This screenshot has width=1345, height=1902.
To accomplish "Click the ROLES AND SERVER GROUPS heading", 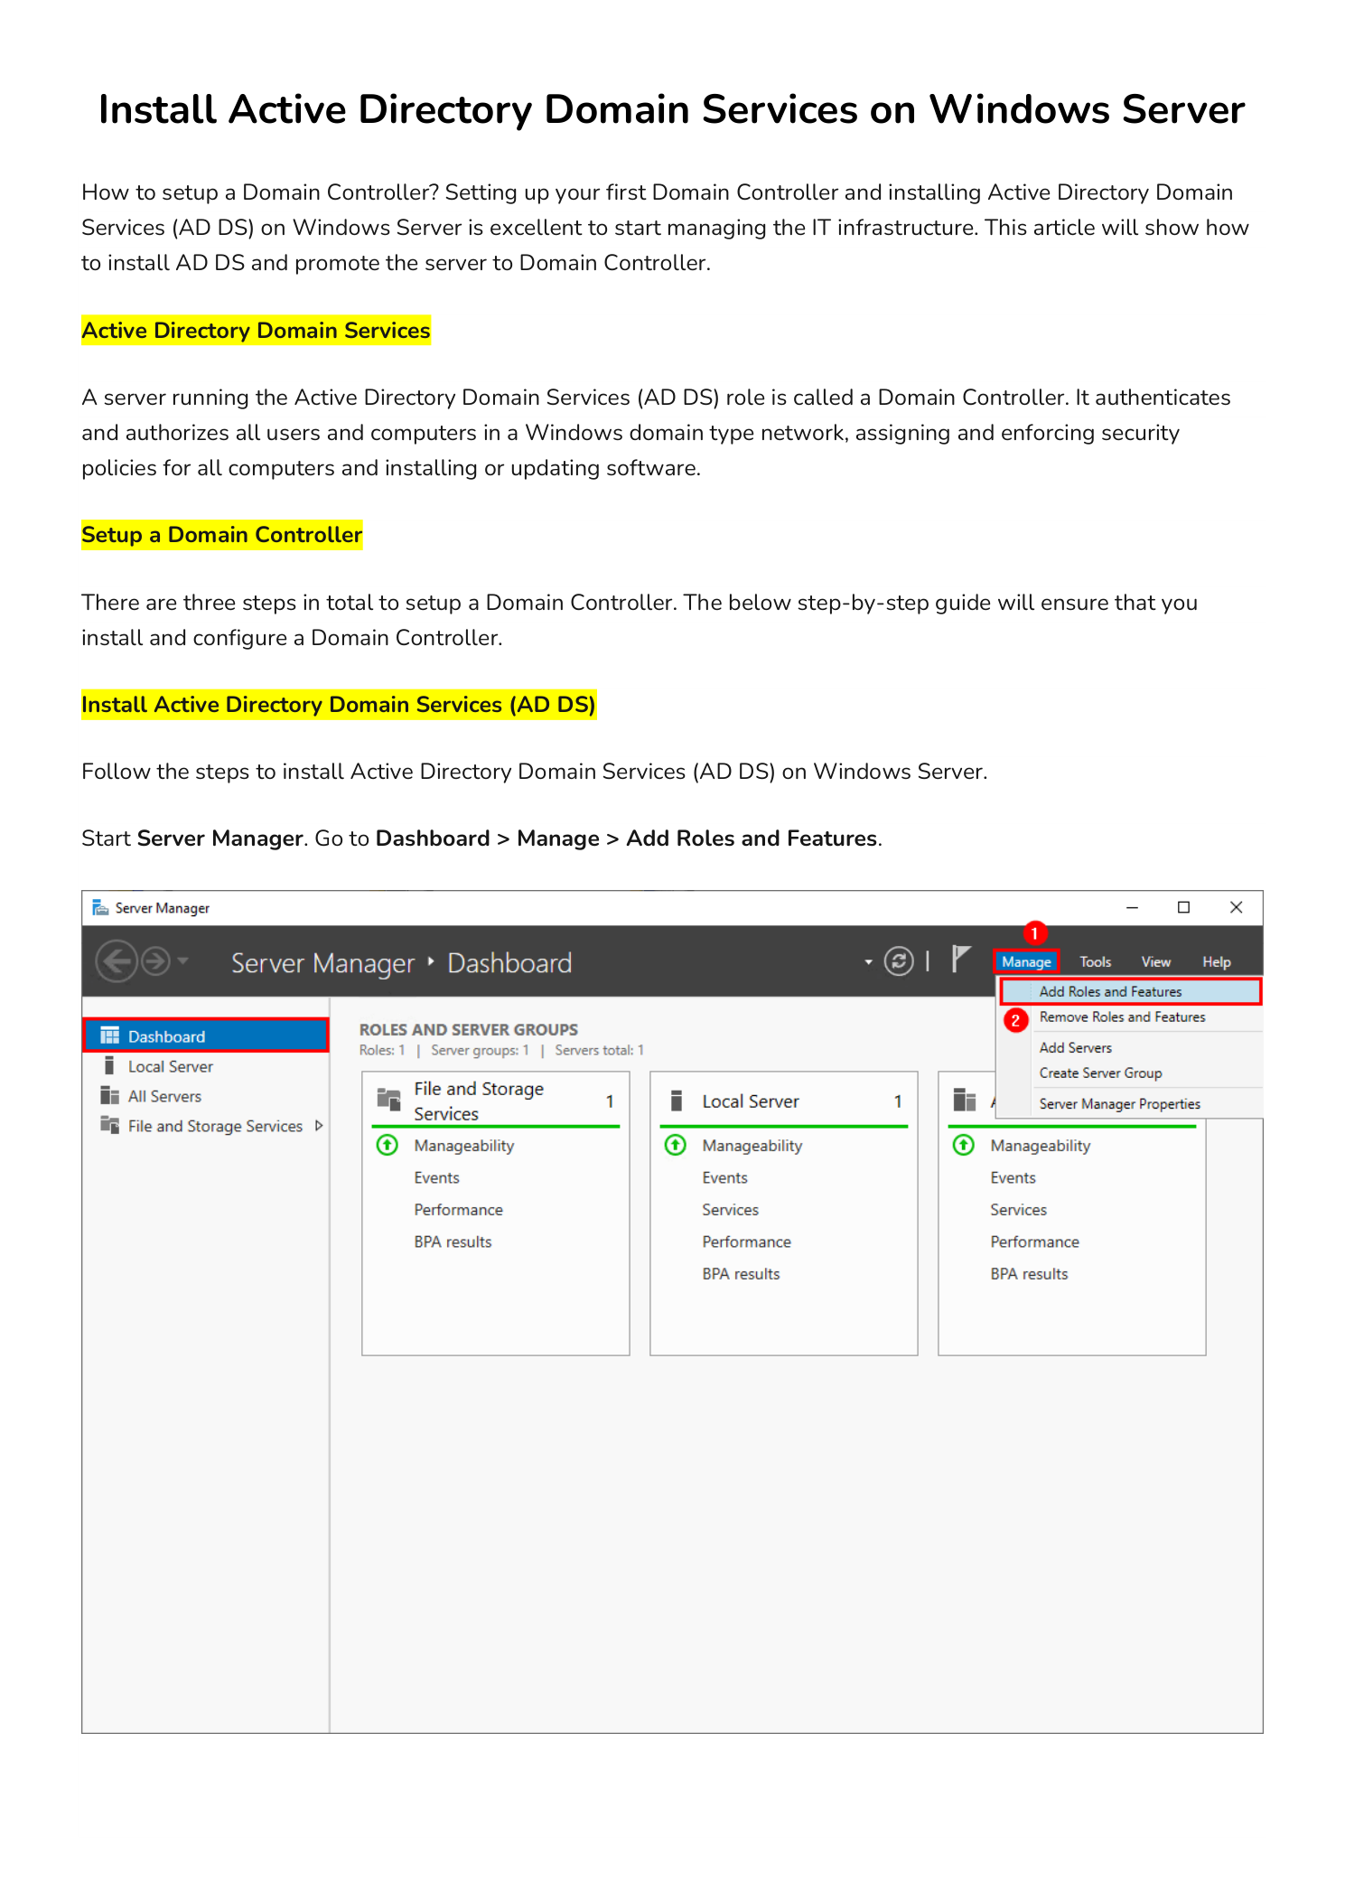I will (x=469, y=1030).
